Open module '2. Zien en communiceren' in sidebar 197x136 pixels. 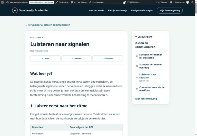pyautogui.click(x=145, y=45)
